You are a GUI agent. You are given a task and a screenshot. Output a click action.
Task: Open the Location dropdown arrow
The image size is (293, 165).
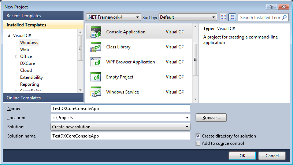pyautogui.click(x=187, y=118)
